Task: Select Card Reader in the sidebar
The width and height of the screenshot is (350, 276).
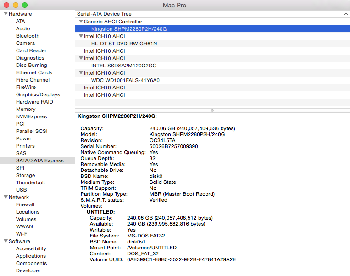Action: click(x=31, y=50)
